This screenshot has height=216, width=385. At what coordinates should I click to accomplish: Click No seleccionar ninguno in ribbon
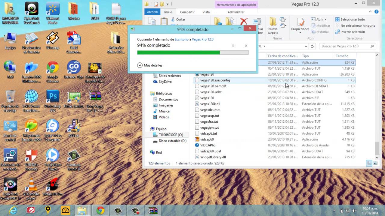[355, 26]
